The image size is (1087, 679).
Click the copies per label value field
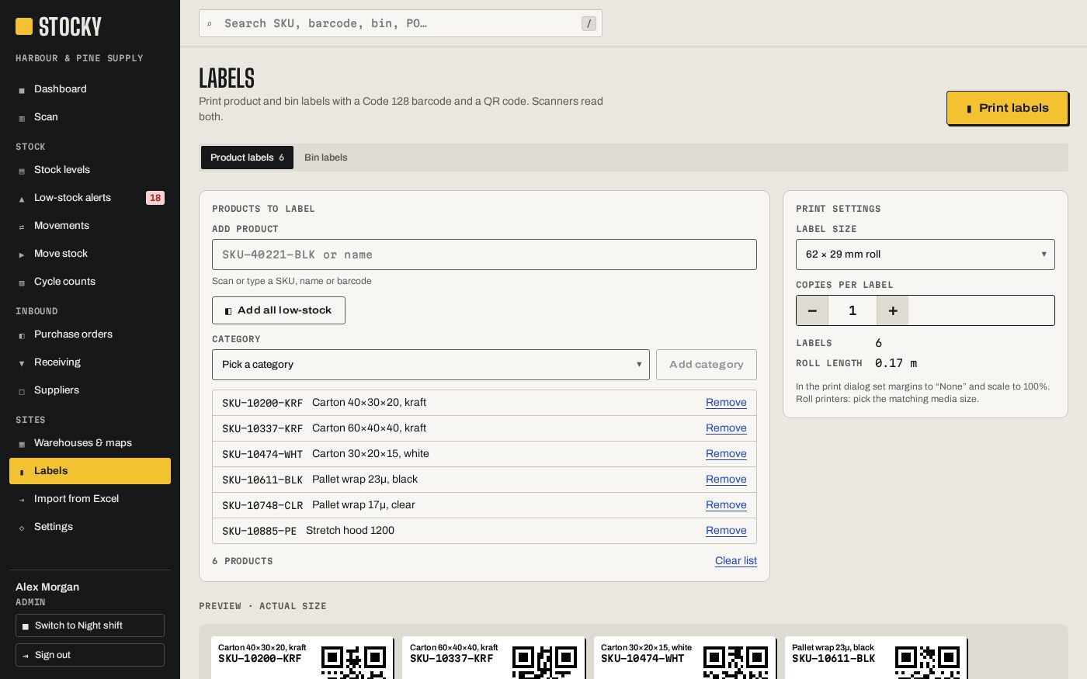coord(853,310)
